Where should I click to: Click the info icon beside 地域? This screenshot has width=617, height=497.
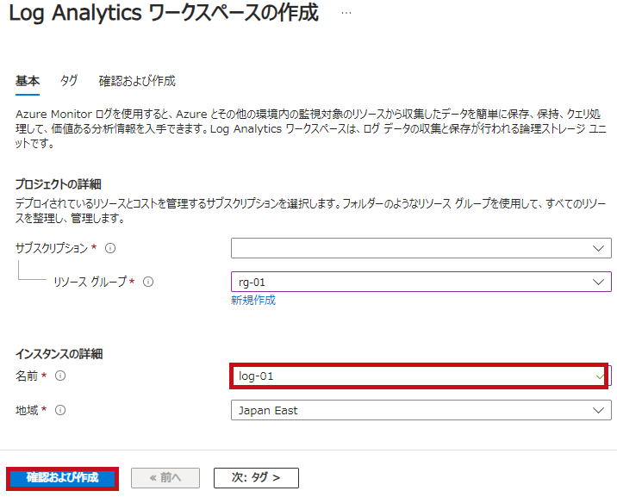point(60,410)
